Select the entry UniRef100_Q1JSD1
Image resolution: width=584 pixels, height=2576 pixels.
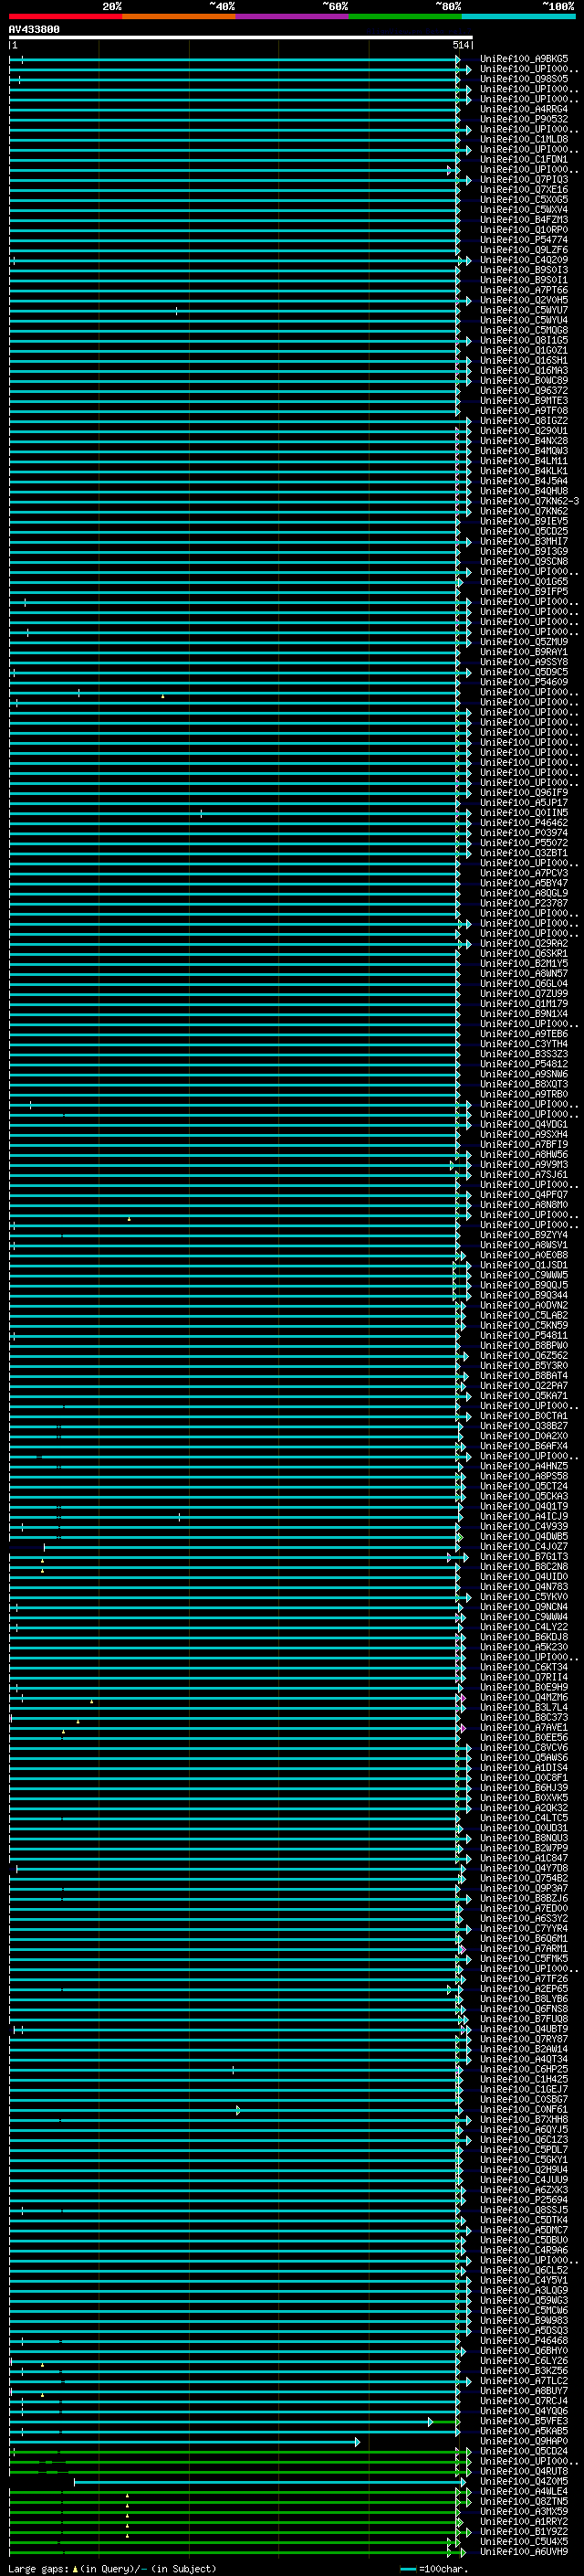click(524, 1265)
